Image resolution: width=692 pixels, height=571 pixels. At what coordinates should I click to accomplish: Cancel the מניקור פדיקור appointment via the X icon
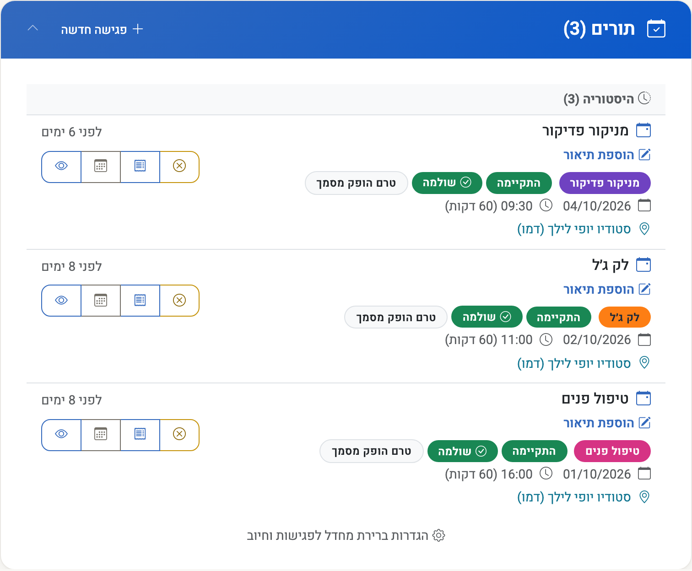(x=179, y=166)
